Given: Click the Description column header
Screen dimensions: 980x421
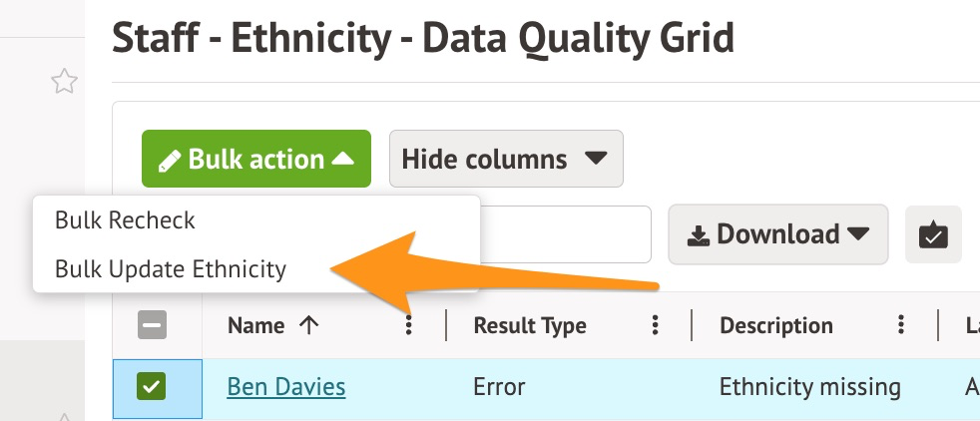Looking at the screenshot, I should (x=776, y=325).
